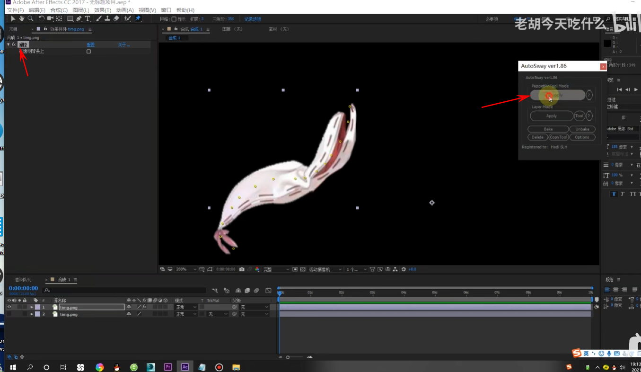Open the 合成(C) menu
The image size is (641, 372).
pos(59,10)
